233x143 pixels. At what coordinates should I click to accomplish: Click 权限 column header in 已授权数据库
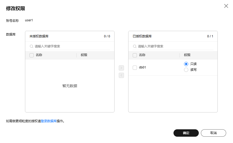point(187,55)
